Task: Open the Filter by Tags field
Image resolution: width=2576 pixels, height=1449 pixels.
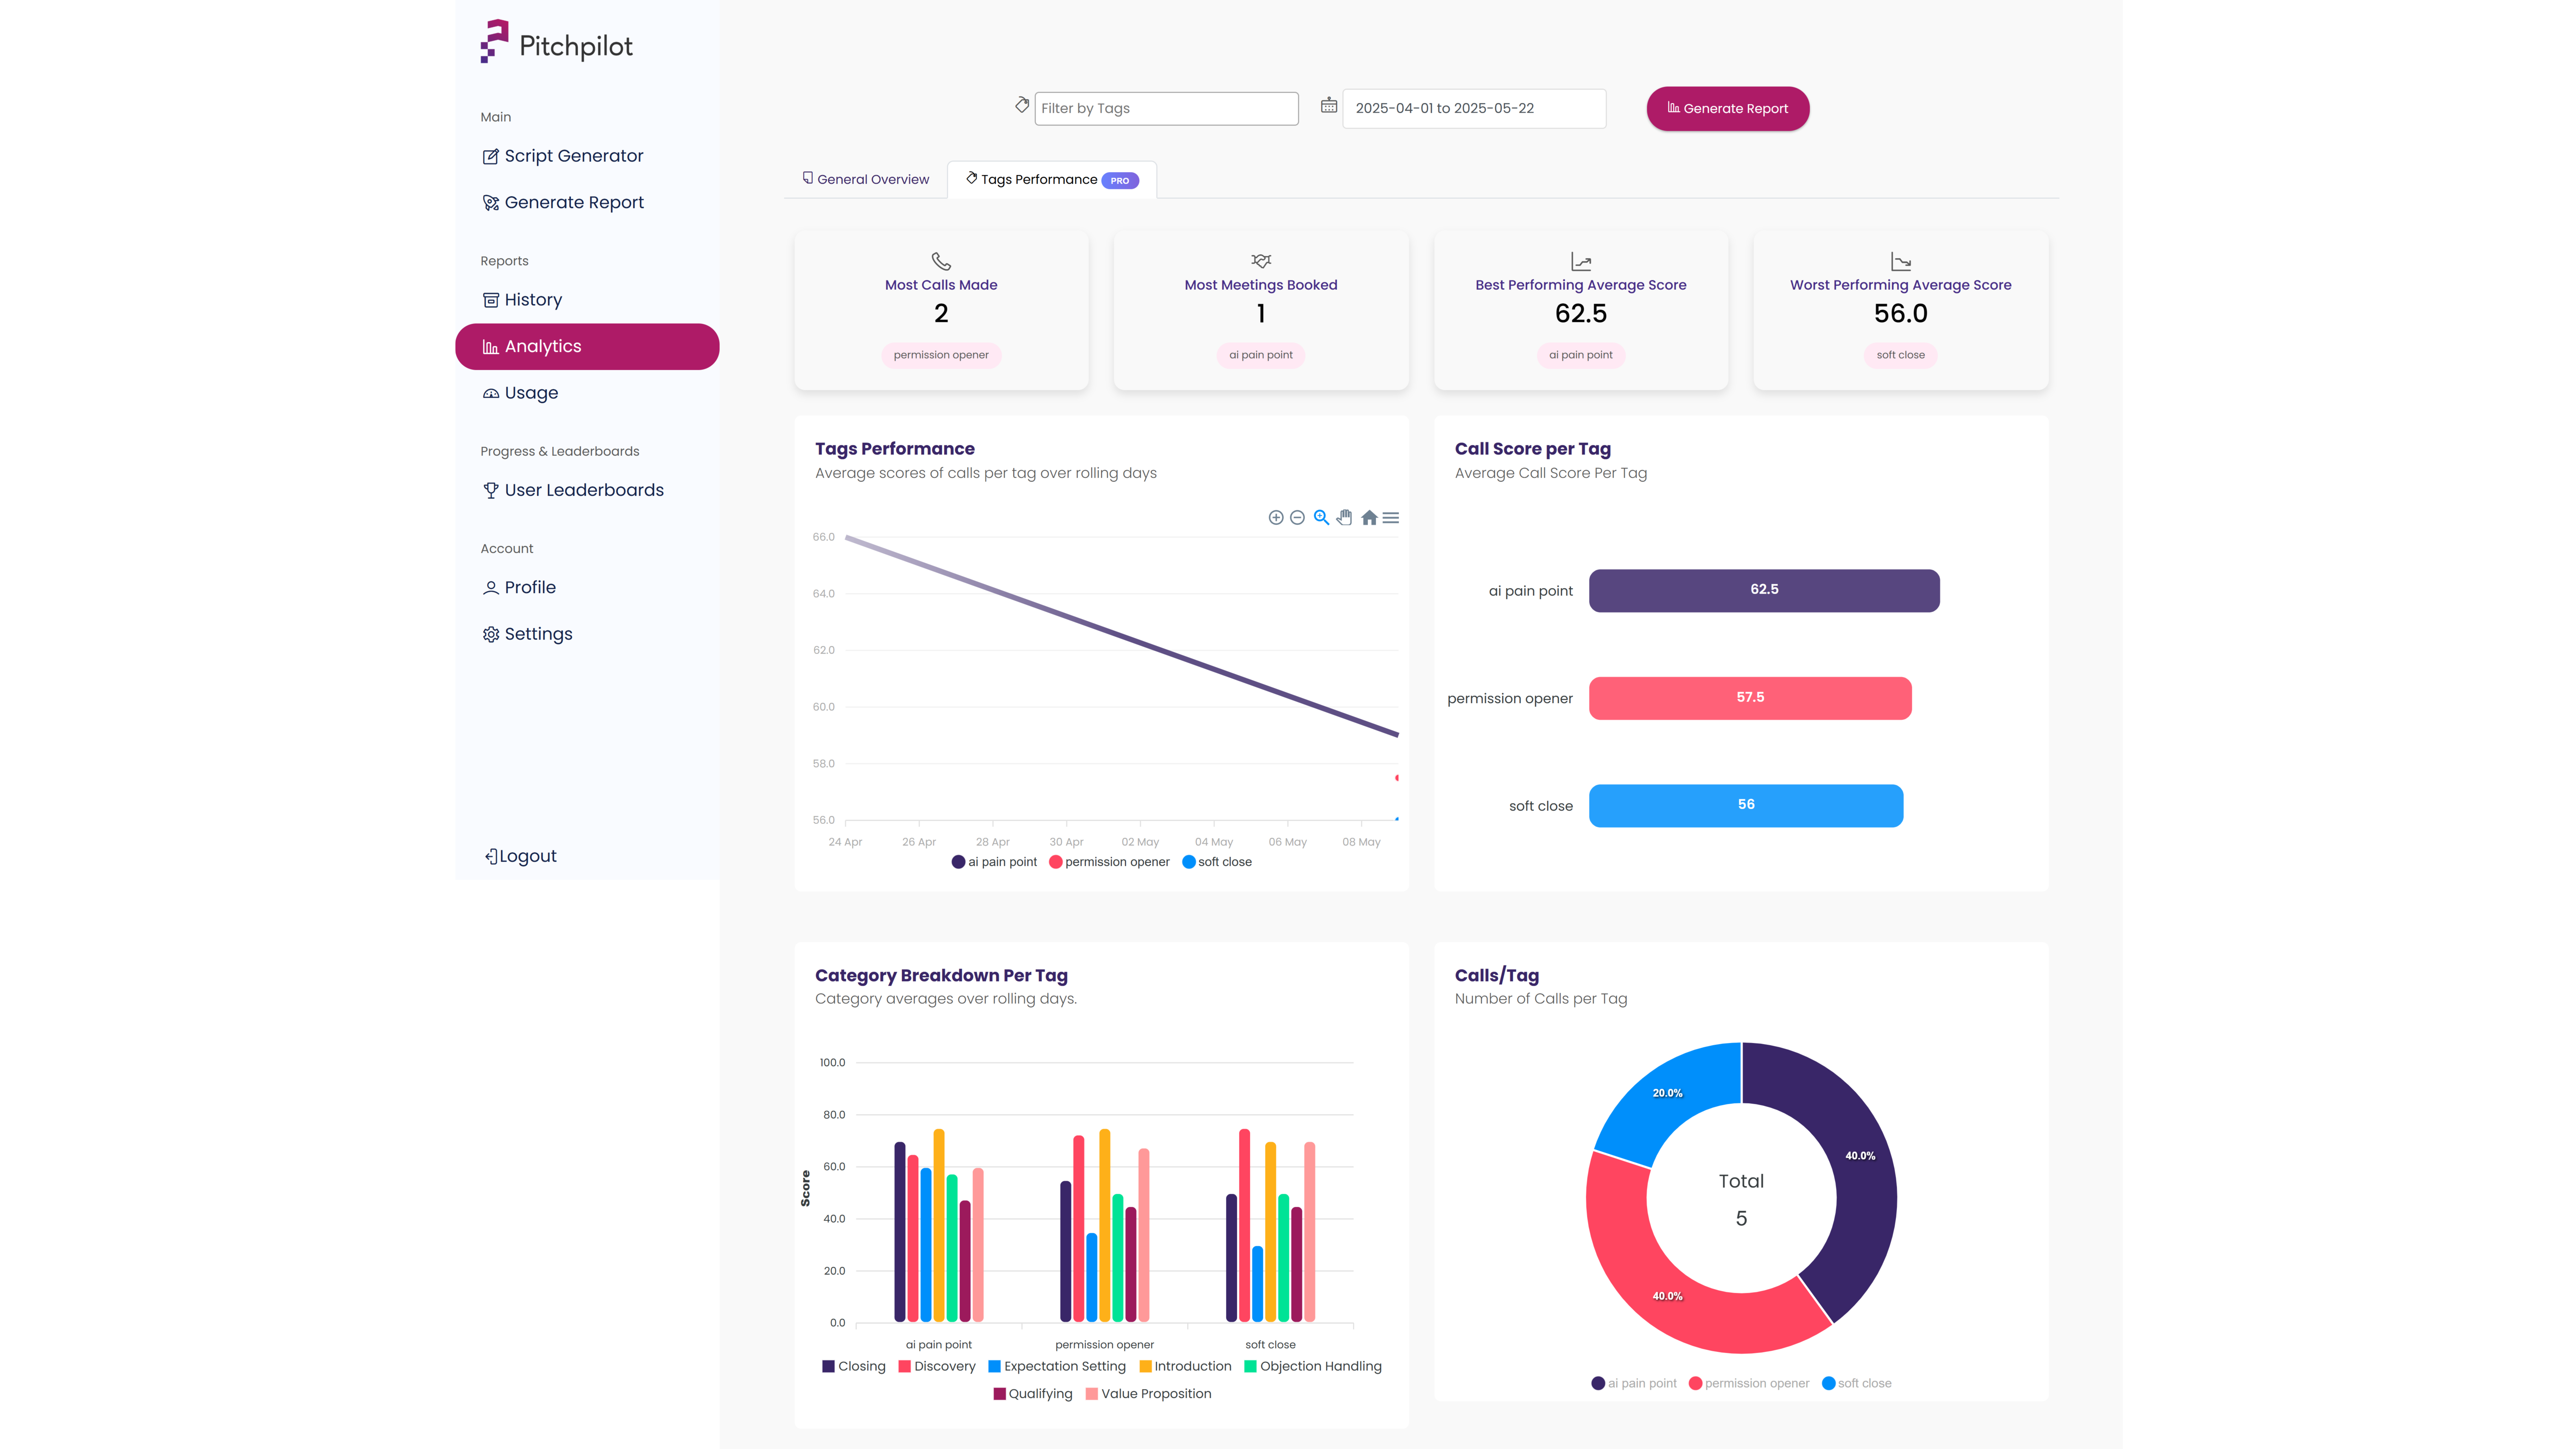Action: coord(1166,108)
